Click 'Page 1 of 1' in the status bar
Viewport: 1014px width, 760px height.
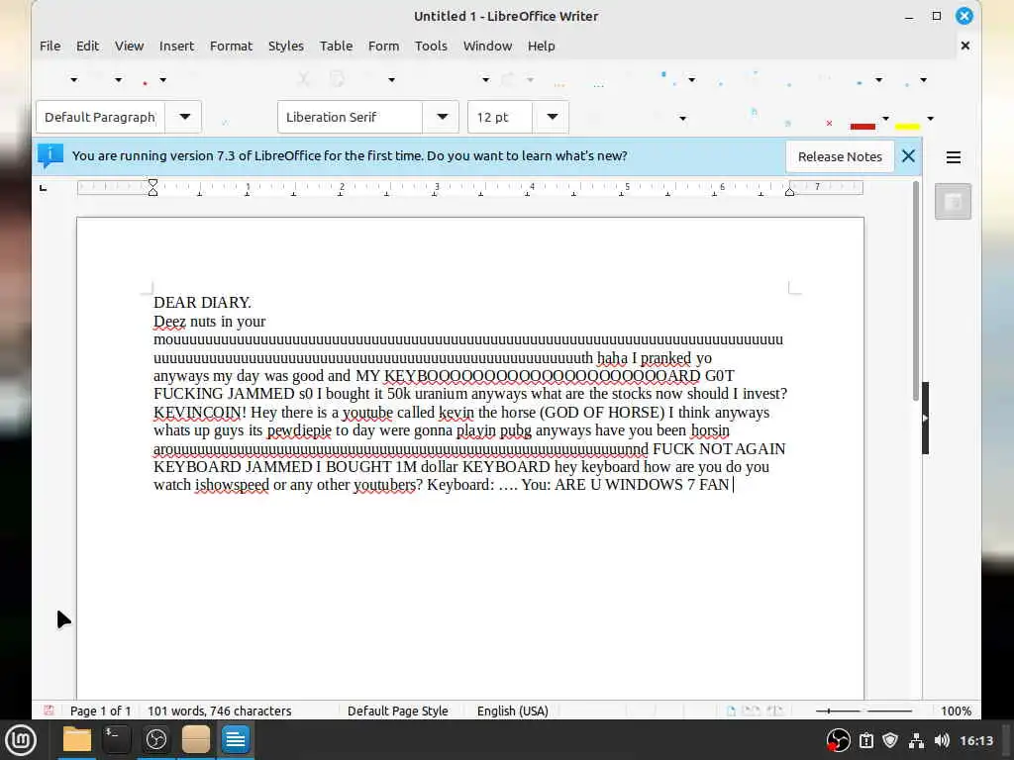point(100,711)
